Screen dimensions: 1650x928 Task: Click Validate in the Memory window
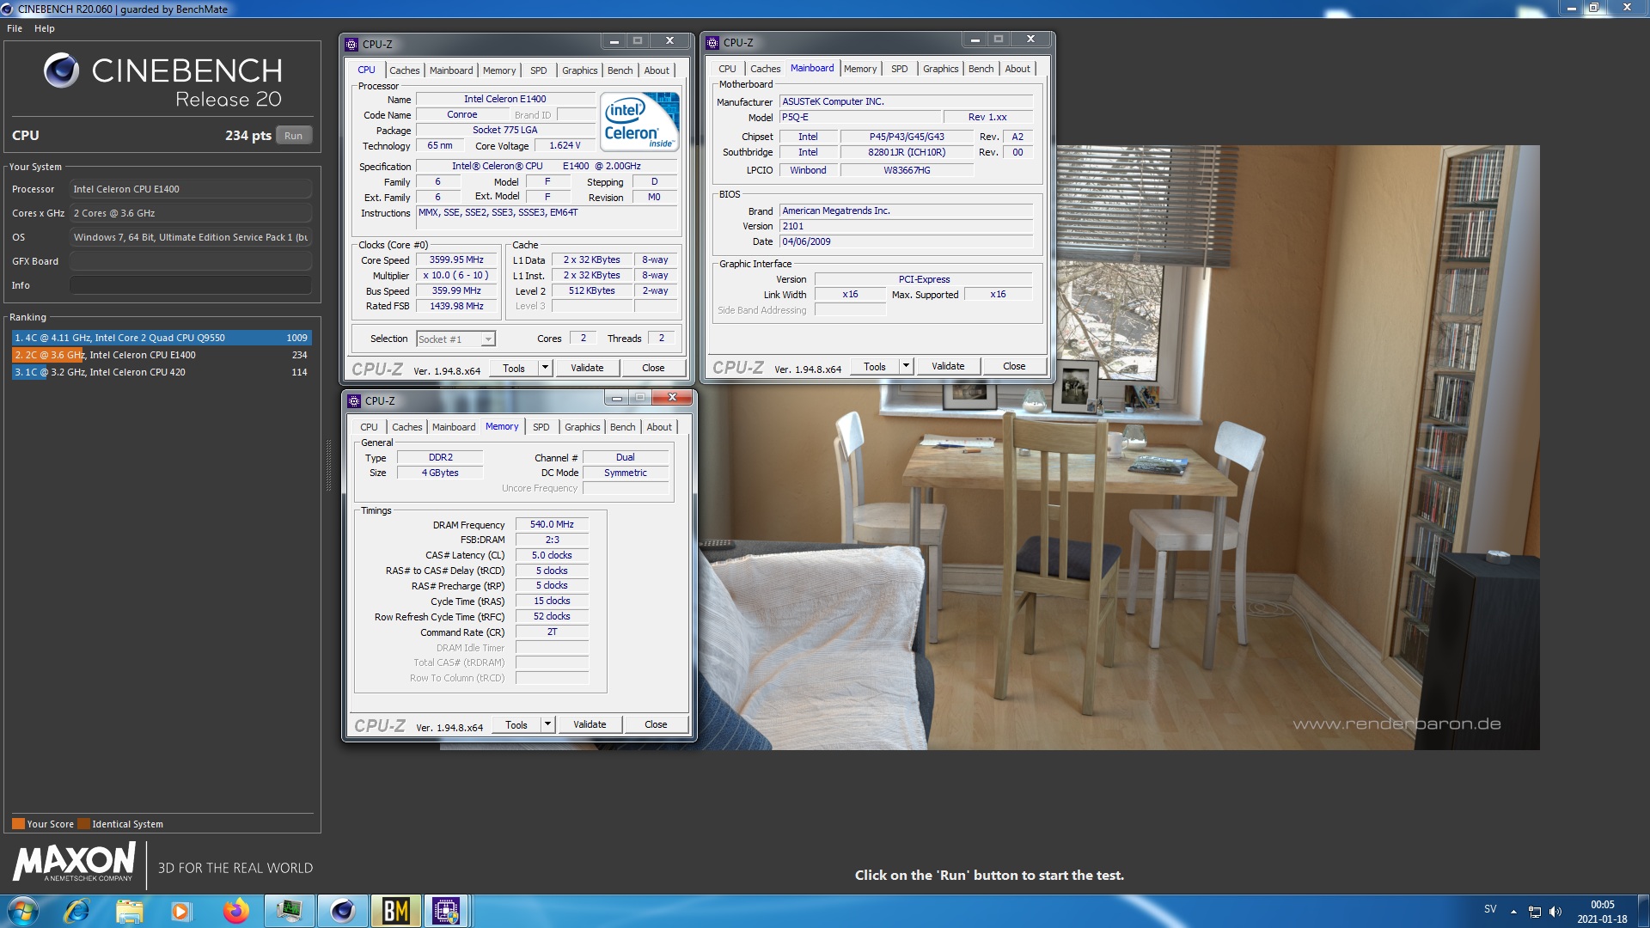[590, 724]
